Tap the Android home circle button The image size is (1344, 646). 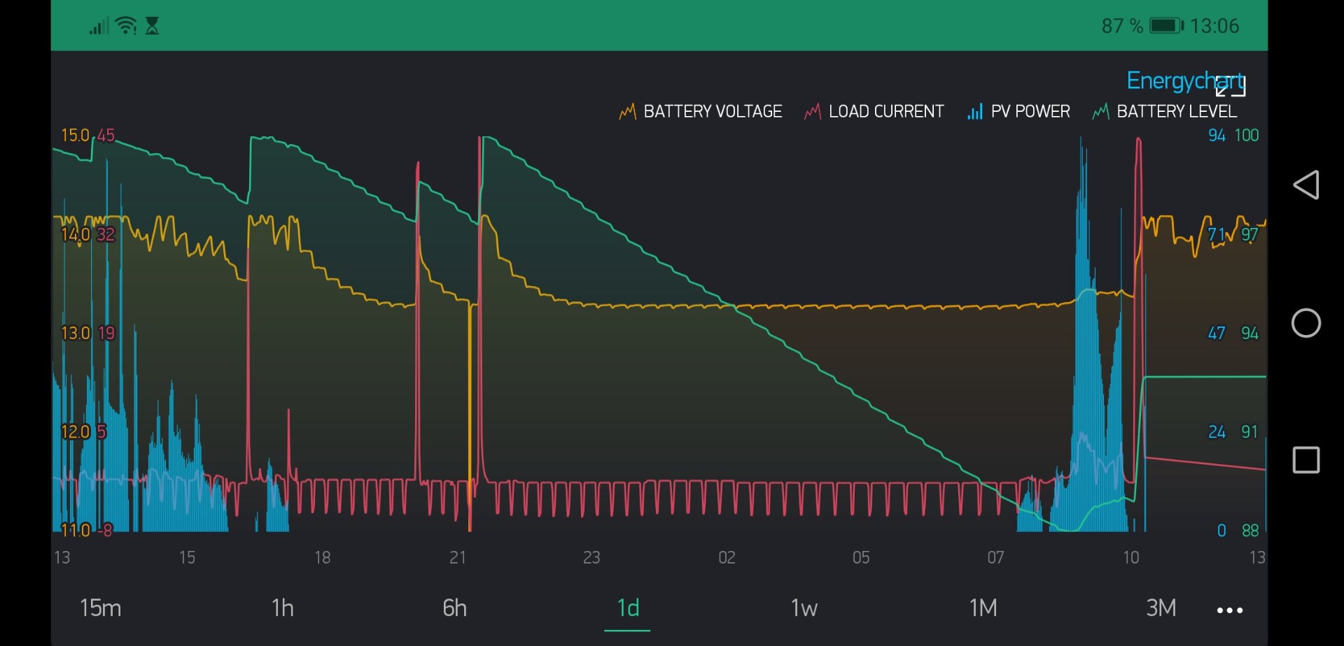click(x=1306, y=323)
